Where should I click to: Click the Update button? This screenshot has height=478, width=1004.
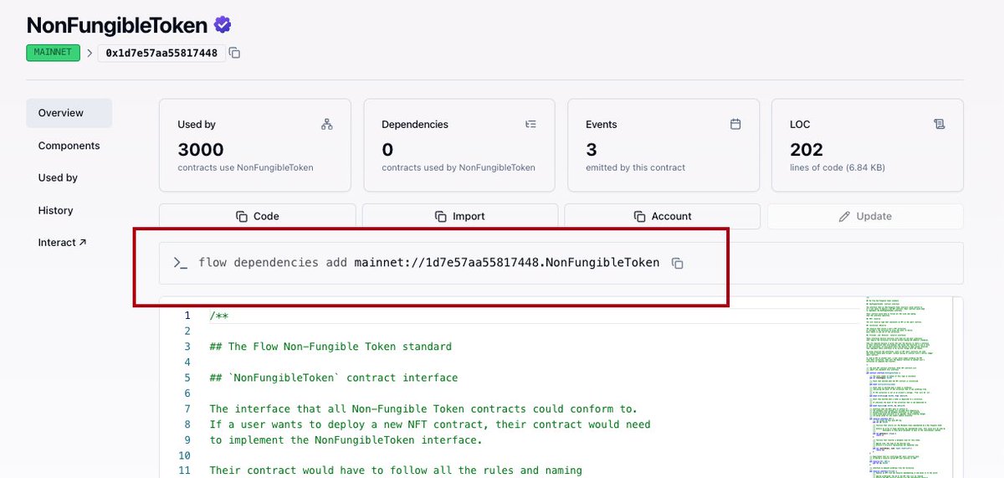click(x=865, y=216)
